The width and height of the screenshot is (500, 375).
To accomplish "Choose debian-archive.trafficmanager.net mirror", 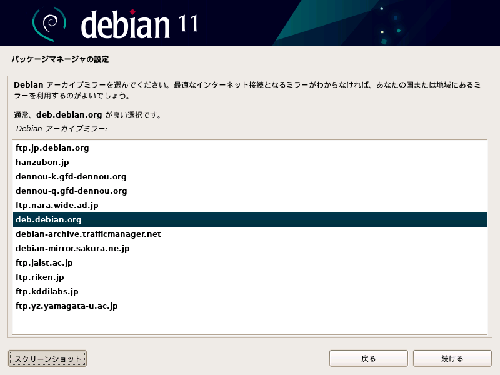I will coord(249,234).
